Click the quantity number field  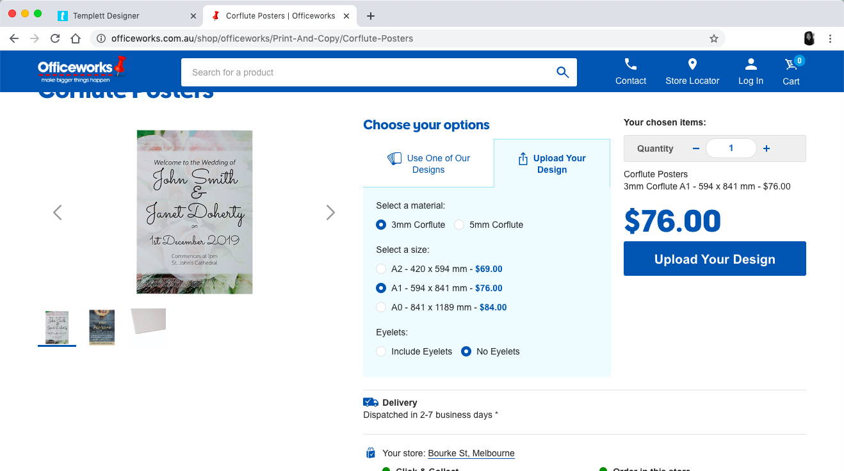pos(731,148)
